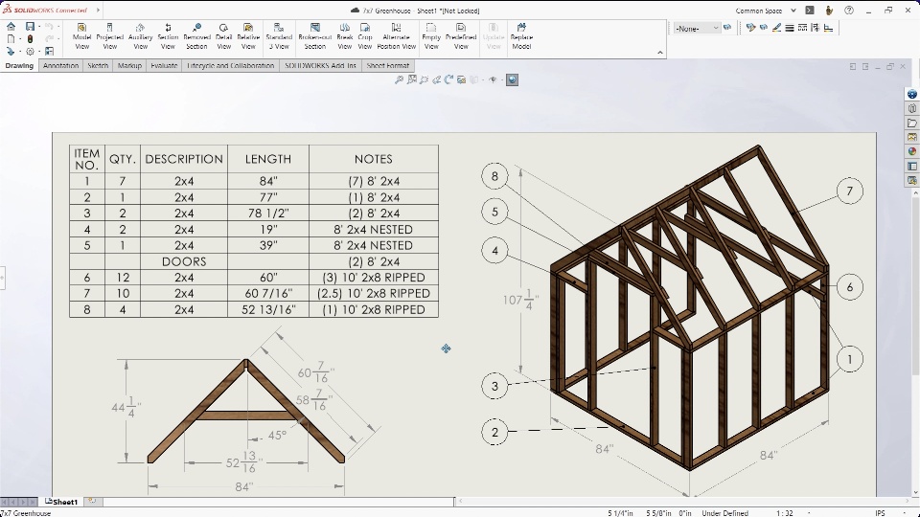Open SOLIDWORKS Resources task pane icon
Screen dimensions: 920x517
pos(911,94)
